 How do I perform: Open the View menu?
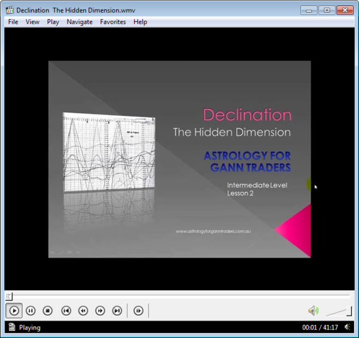click(32, 22)
